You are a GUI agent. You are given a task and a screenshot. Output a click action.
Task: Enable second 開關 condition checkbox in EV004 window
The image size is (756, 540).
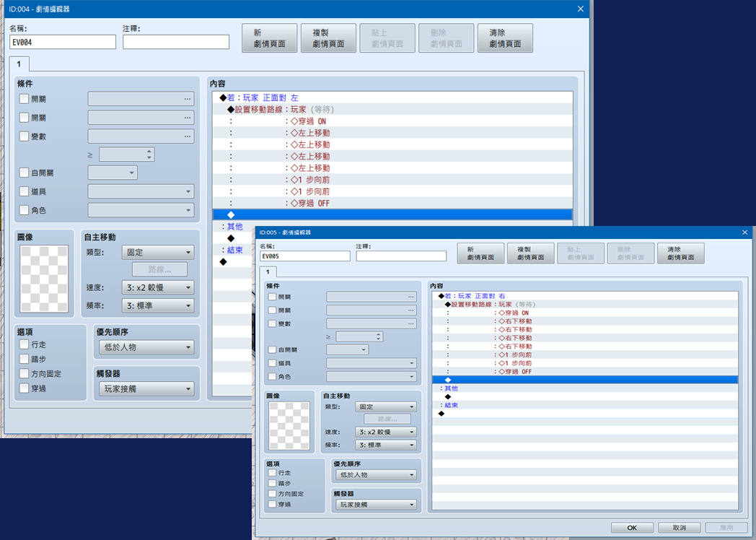point(24,118)
